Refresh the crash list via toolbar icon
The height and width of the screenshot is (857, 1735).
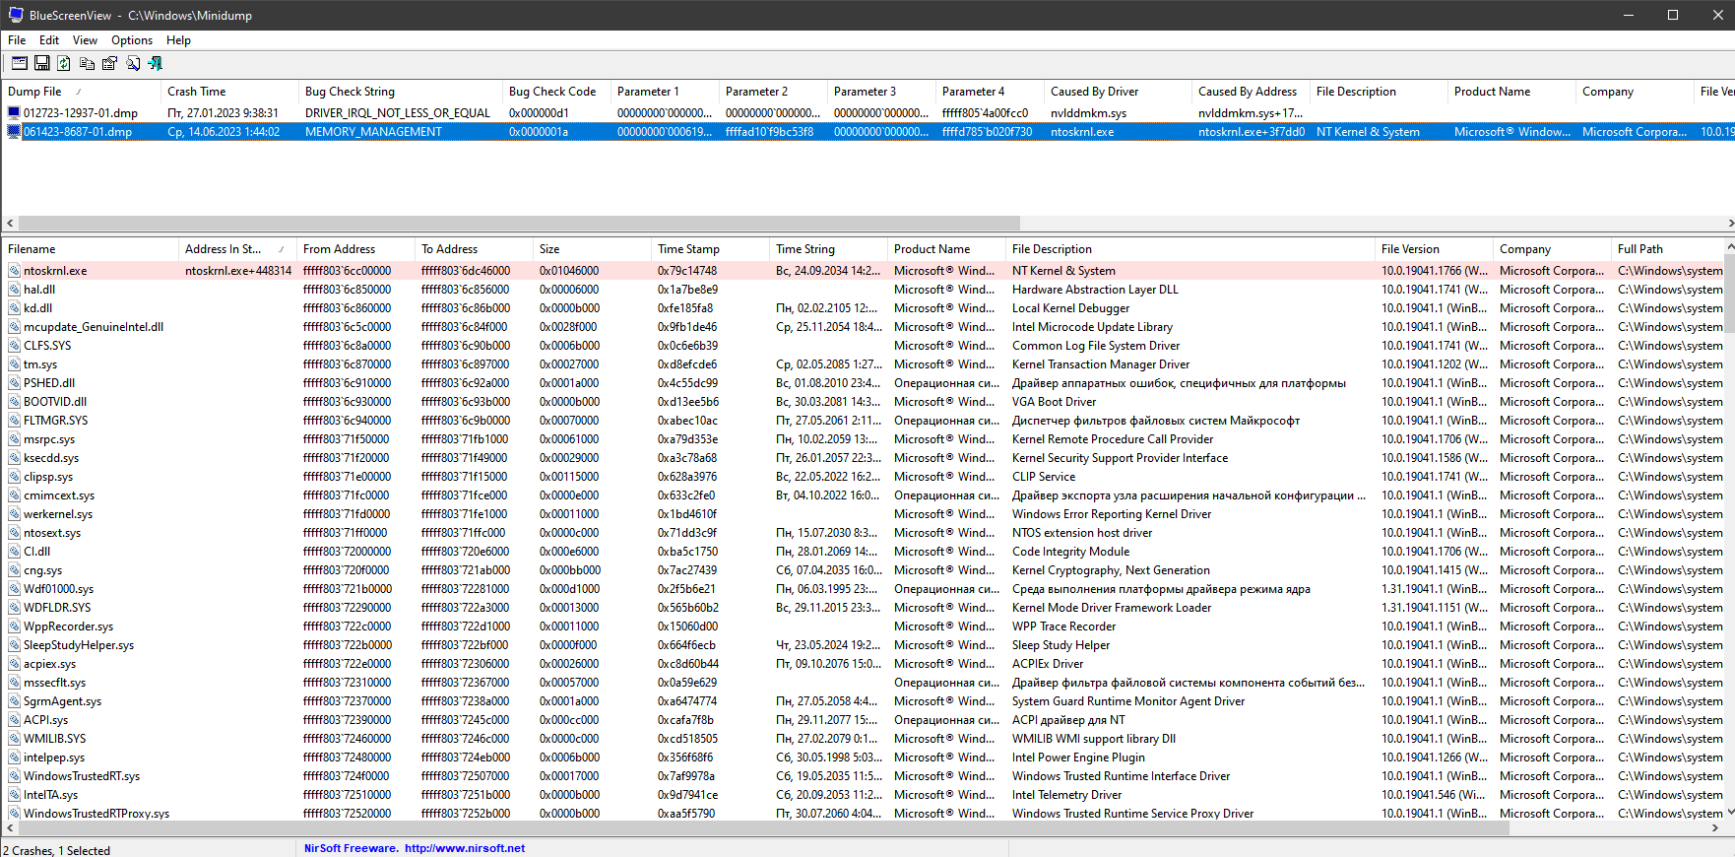coord(64,63)
